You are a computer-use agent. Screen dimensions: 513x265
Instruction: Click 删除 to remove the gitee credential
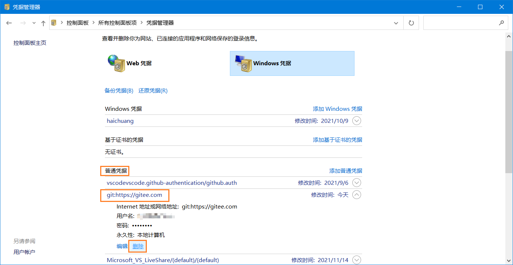[x=137, y=246]
